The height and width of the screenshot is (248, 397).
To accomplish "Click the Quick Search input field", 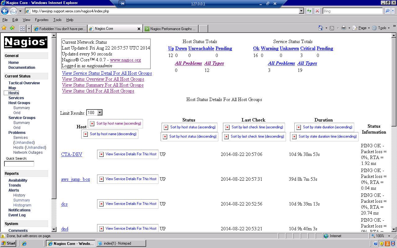I will point(19,164).
